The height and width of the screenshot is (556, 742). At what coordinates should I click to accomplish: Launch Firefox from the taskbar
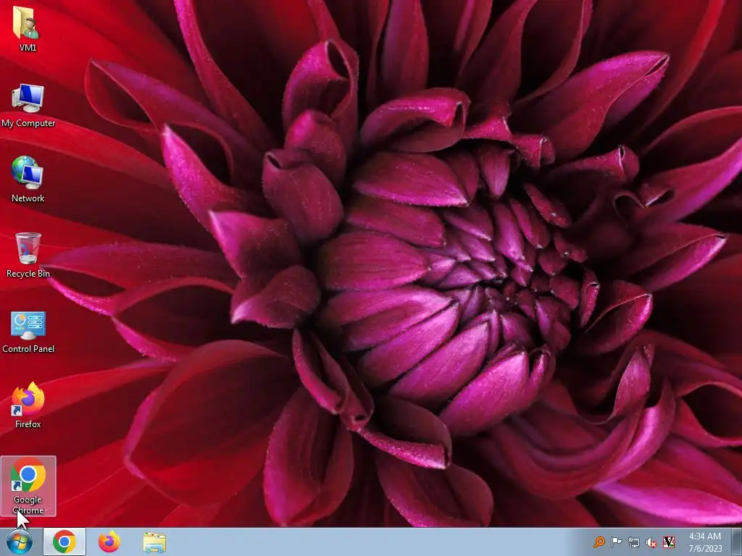(109, 542)
